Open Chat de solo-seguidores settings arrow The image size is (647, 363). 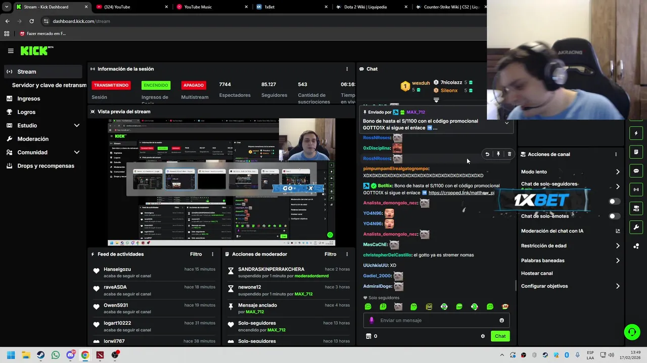click(x=618, y=187)
